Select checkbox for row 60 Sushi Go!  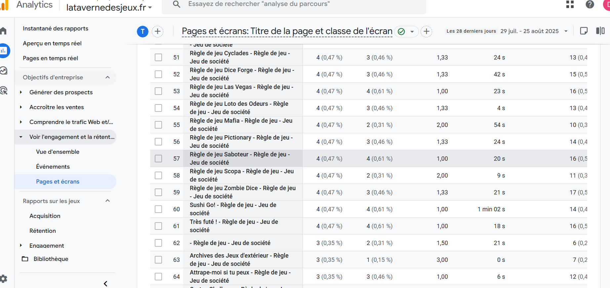pyautogui.click(x=158, y=209)
